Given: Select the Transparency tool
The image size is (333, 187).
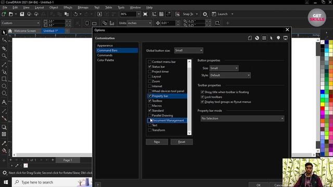Looking at the screenshot, I should 4,134.
